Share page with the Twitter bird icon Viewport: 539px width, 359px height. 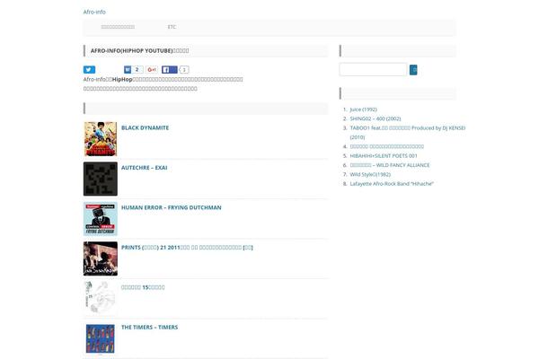[x=89, y=70]
